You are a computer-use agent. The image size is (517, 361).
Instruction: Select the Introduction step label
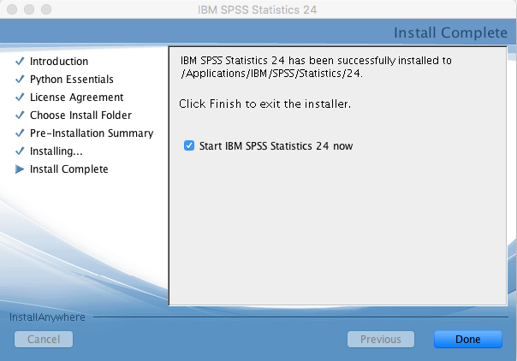tap(59, 62)
